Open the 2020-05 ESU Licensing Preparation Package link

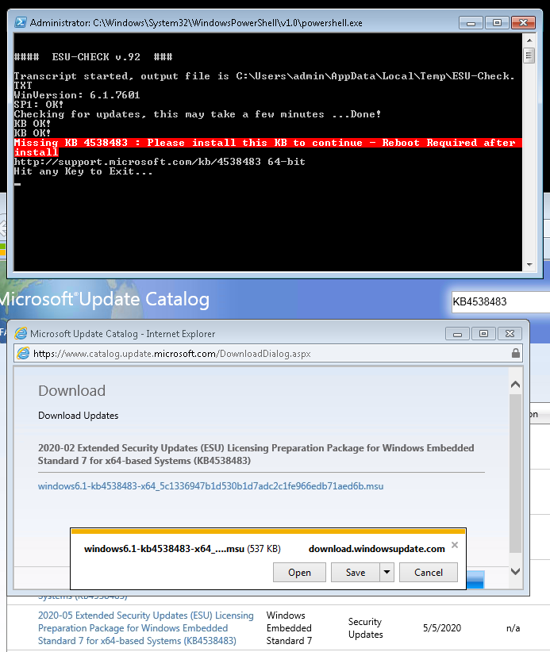145,628
